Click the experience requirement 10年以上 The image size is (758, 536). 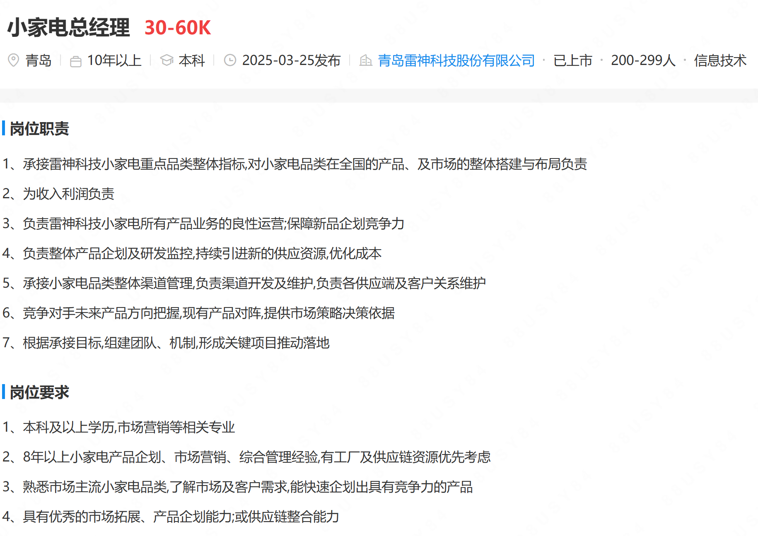(114, 60)
